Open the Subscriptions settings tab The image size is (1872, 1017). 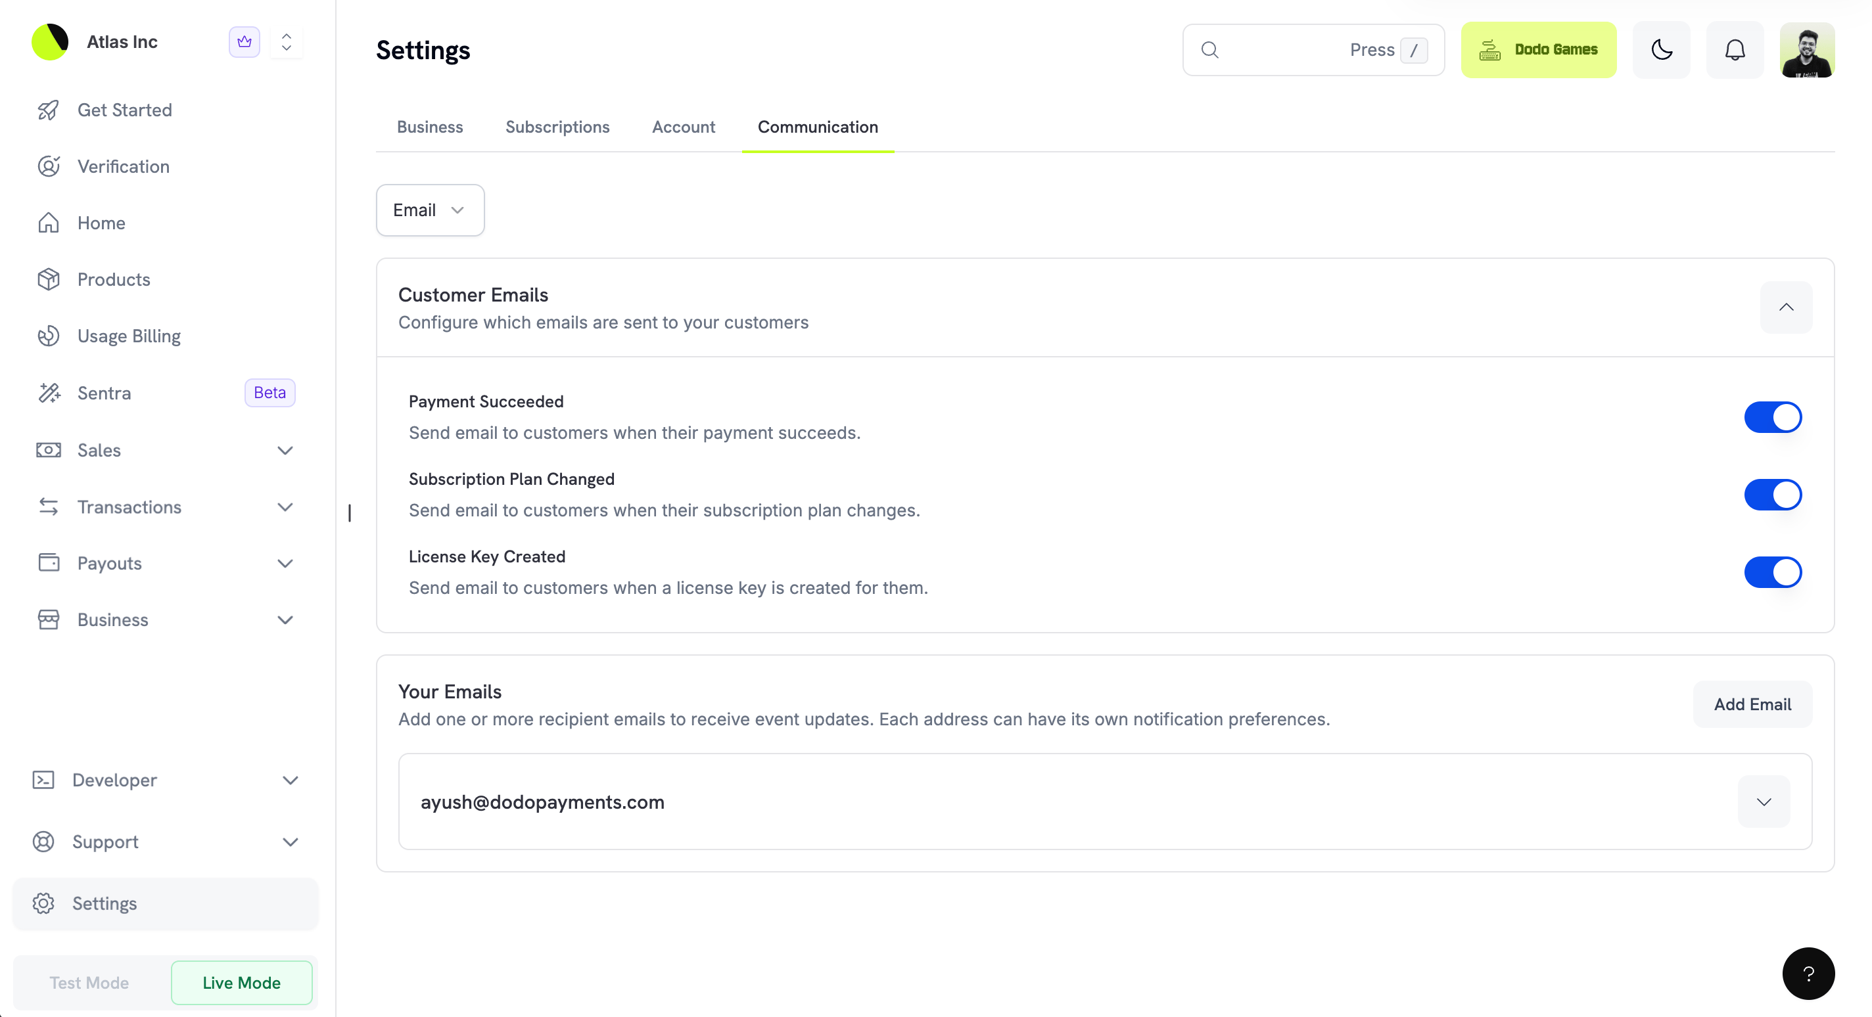557,127
